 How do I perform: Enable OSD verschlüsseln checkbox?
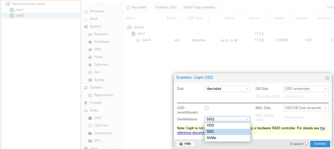click(207, 108)
